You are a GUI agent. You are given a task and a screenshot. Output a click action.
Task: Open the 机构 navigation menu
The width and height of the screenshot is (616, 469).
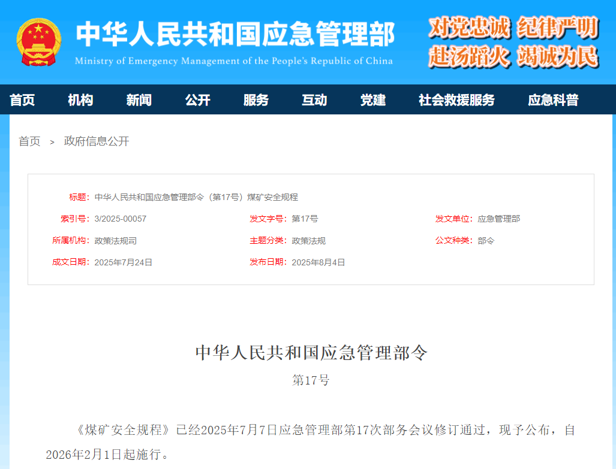81,99
